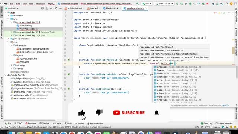Viewport: 238px width, 134px height.
Task: Open the Logcat tool window
Action: [x=57, y=124]
